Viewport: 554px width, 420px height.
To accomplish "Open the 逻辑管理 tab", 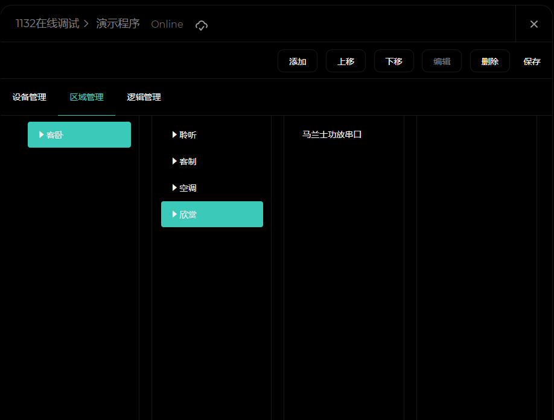I will click(x=144, y=97).
